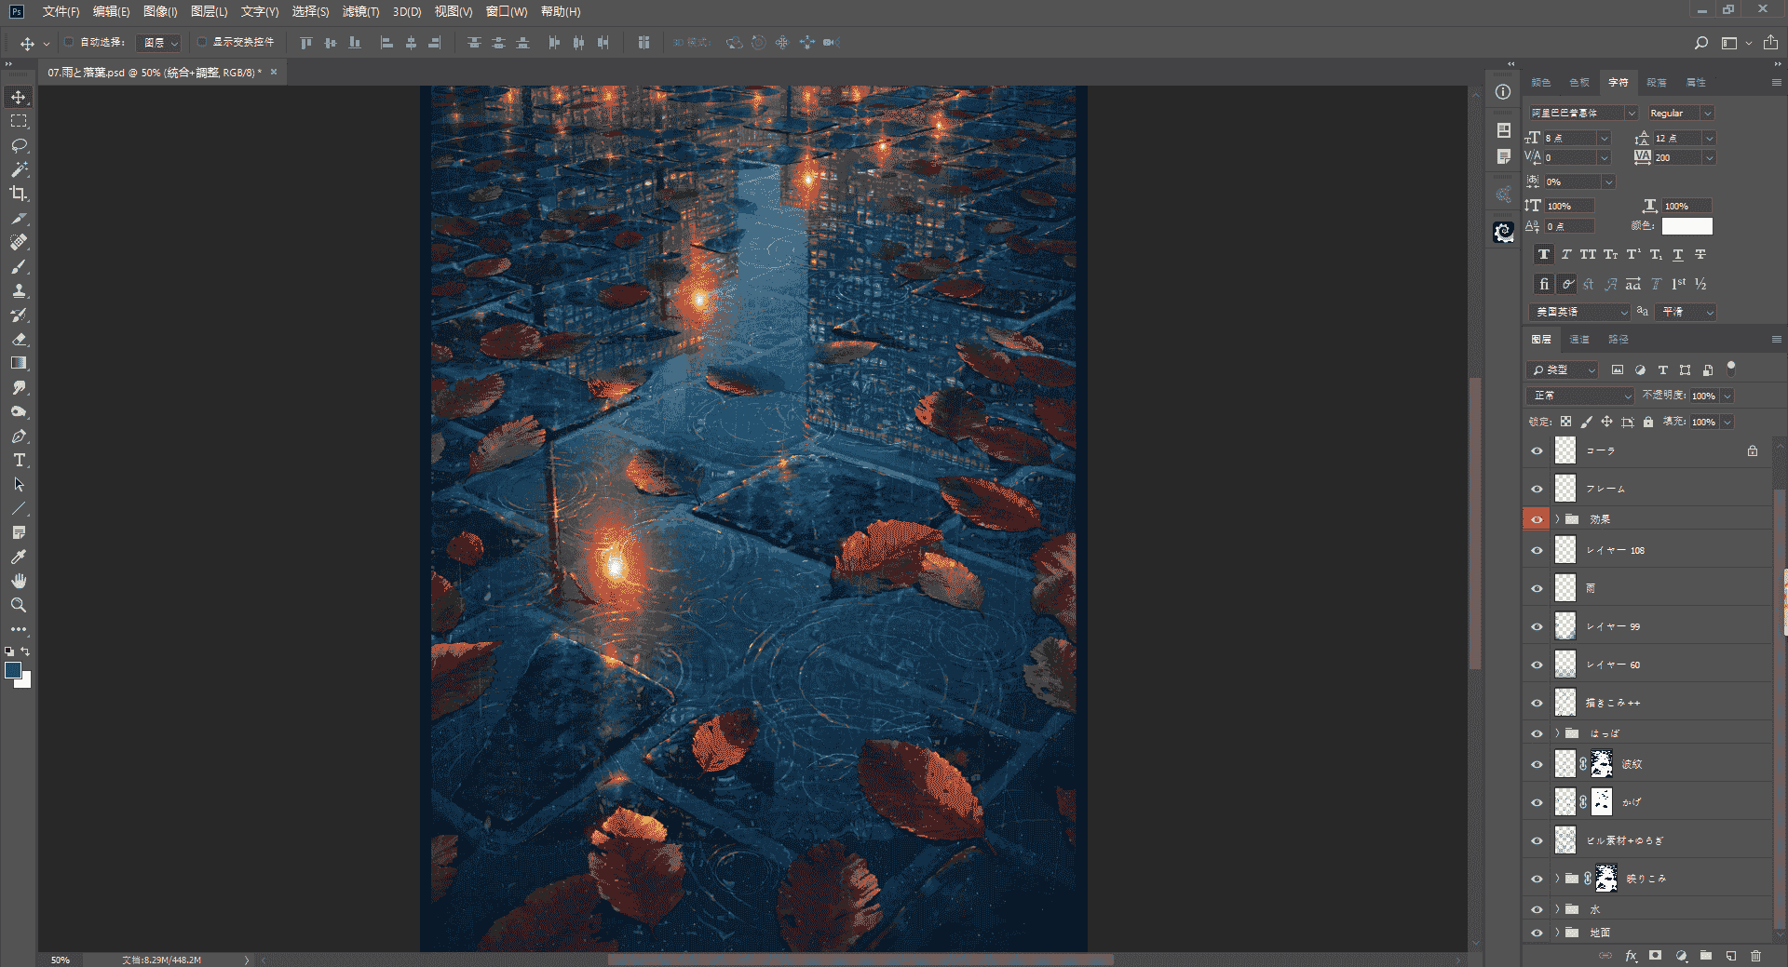
Task: Select the Eraser tool
Action: [x=19, y=339]
